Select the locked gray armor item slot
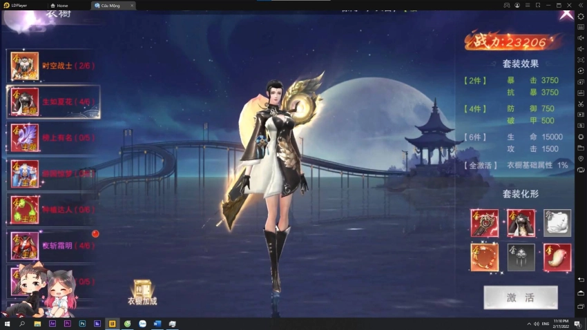This screenshot has width=587, height=330. pyautogui.click(x=521, y=257)
